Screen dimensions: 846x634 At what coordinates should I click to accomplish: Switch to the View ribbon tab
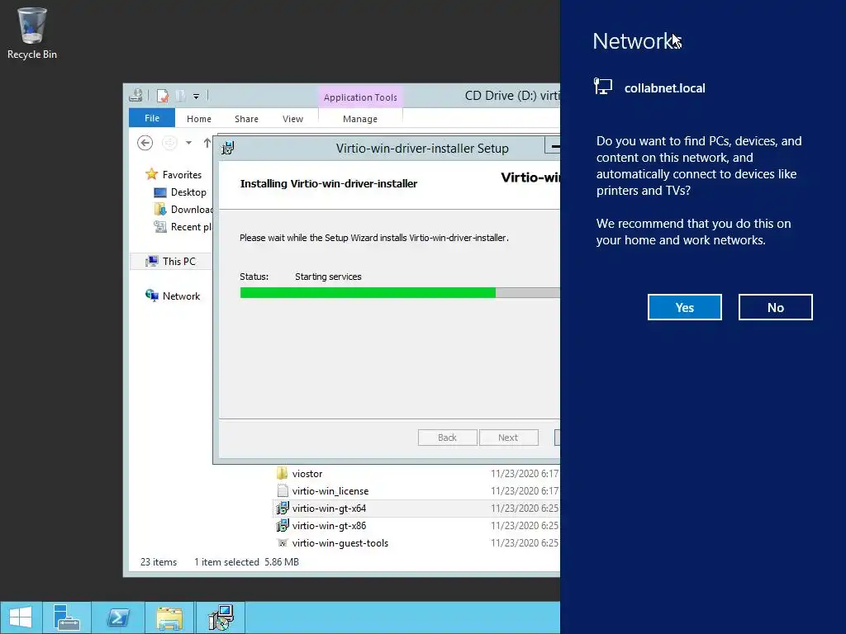coord(293,119)
